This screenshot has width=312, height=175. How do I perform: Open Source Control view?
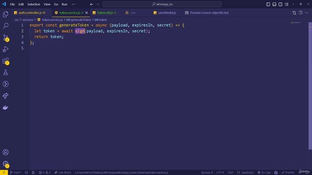click(x=5, y=37)
